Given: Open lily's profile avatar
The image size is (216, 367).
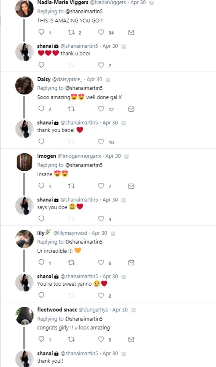Looking at the screenshot, I should (x=24, y=239).
